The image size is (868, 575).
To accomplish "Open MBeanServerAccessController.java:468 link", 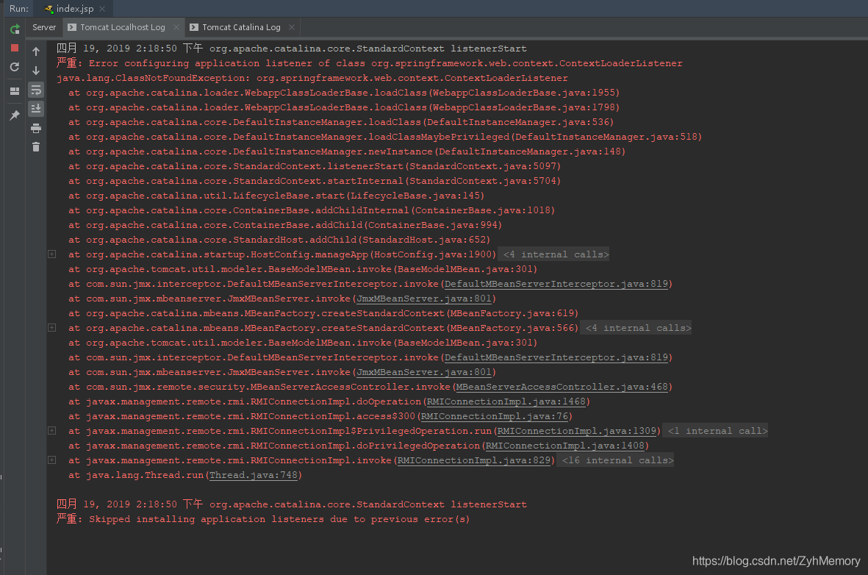I will tap(562, 387).
